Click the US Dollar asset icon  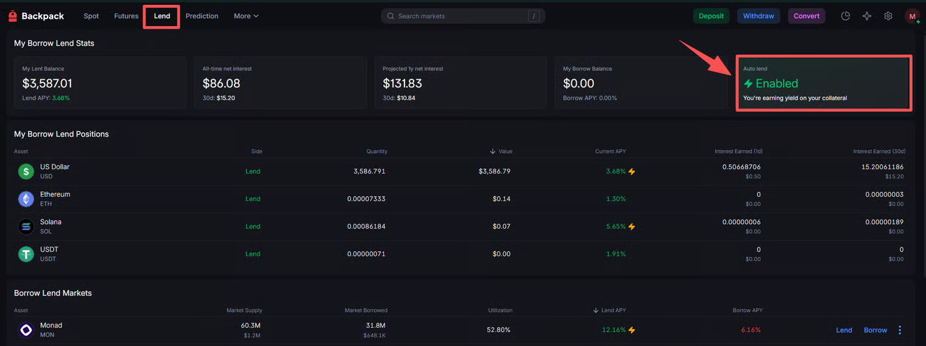26,172
